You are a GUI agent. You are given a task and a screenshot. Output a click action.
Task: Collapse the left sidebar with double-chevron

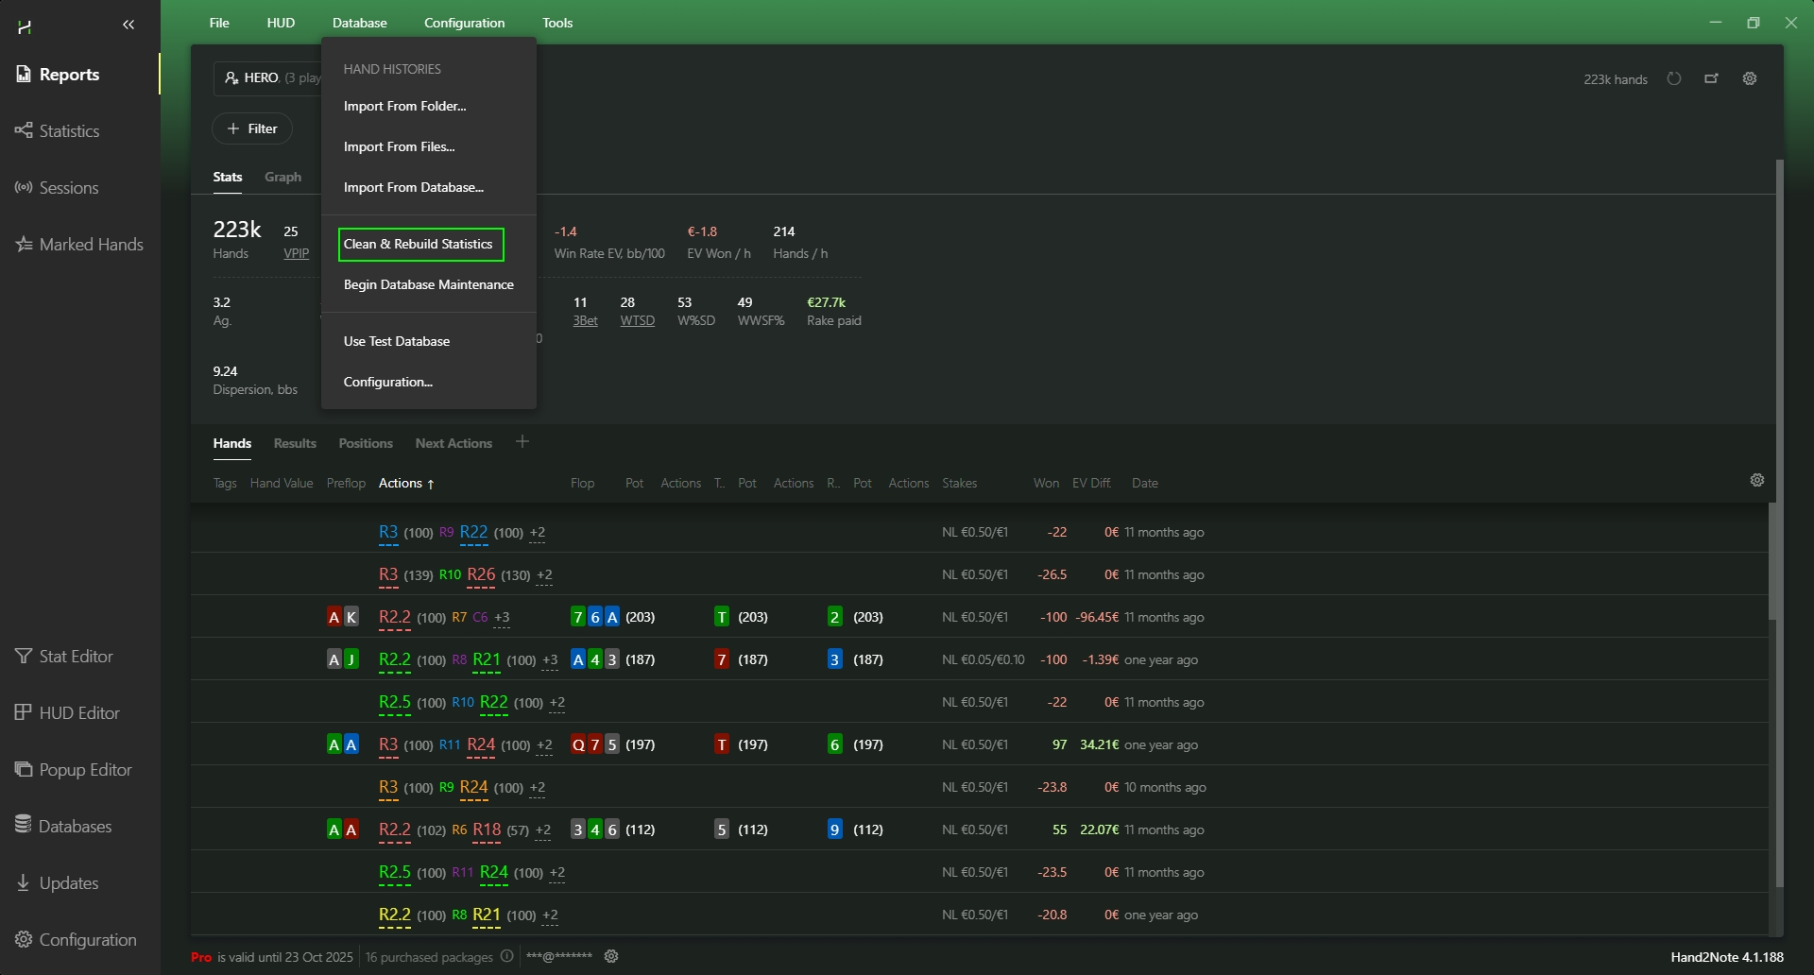pyautogui.click(x=128, y=25)
